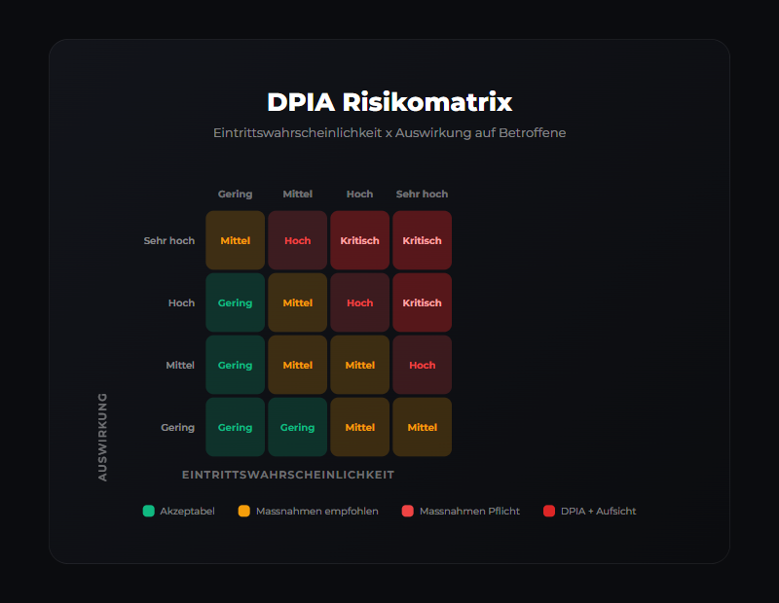Click Kritisch cell at Sehr hoch impact, Sehr hoch probability
This screenshot has height=603, width=779.
(x=422, y=240)
